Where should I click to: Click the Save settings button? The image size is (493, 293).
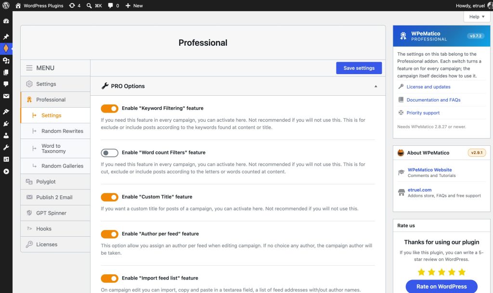click(x=359, y=68)
